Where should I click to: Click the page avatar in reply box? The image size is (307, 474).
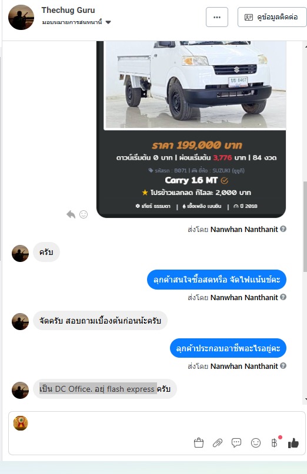pyautogui.click(x=21, y=423)
